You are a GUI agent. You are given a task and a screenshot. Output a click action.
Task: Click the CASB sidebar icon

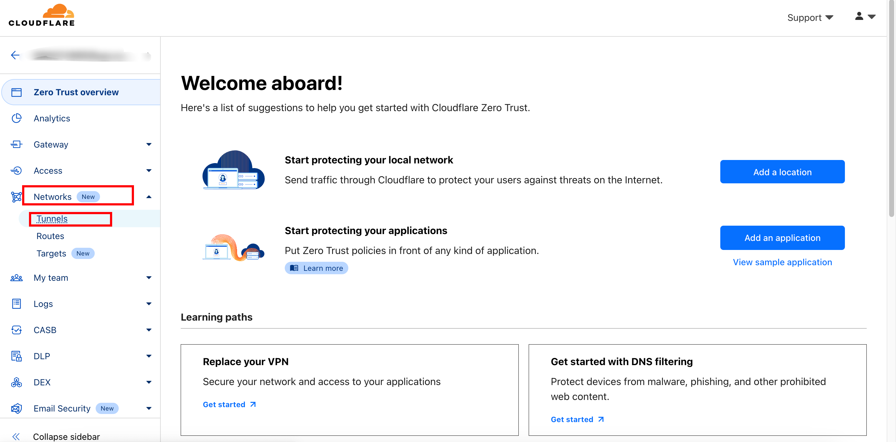pos(16,330)
